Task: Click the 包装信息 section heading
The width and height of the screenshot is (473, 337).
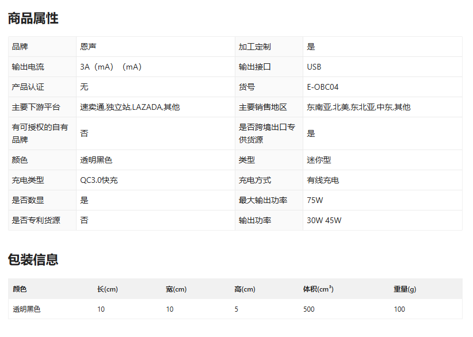Action: [x=33, y=259]
